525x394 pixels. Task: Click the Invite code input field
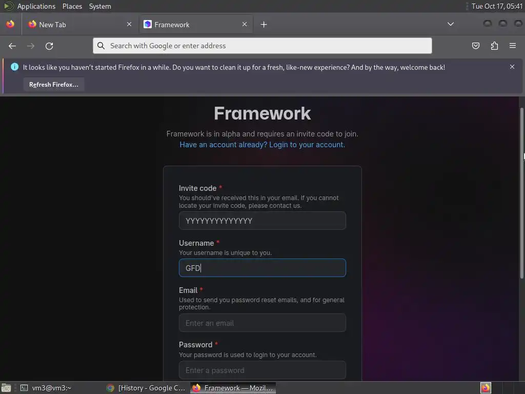point(262,221)
